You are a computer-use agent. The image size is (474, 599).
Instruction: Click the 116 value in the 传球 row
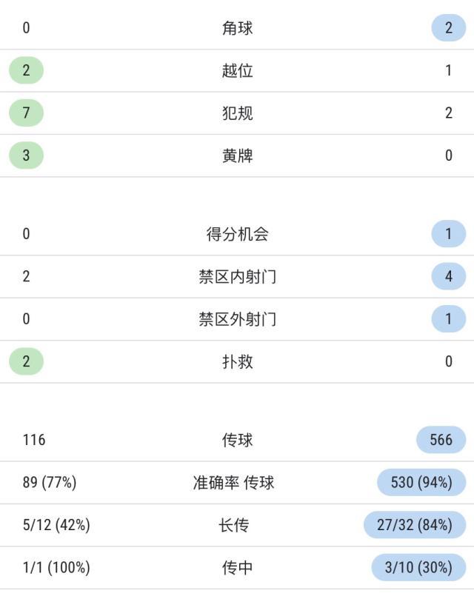pos(34,440)
